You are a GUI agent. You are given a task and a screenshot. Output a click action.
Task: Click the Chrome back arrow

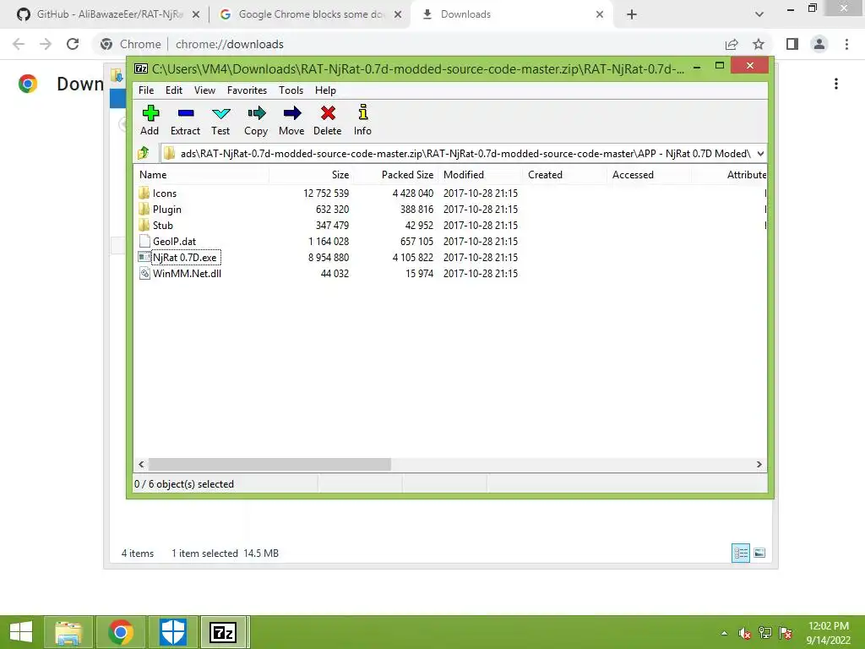(19, 44)
